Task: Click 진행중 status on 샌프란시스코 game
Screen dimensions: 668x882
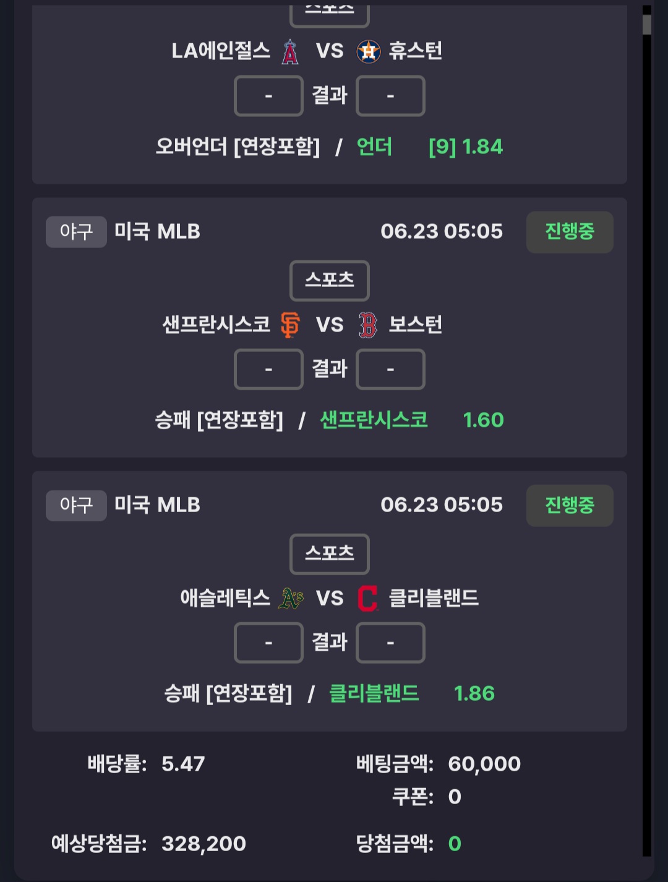Action: pyautogui.click(x=570, y=232)
